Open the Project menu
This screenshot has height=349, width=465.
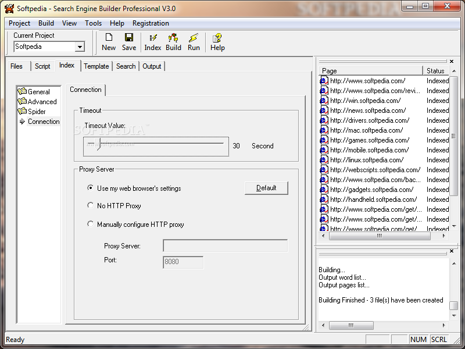point(19,23)
